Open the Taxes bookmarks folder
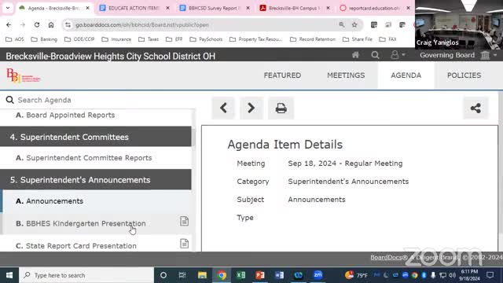The image size is (503, 283). 149,39
